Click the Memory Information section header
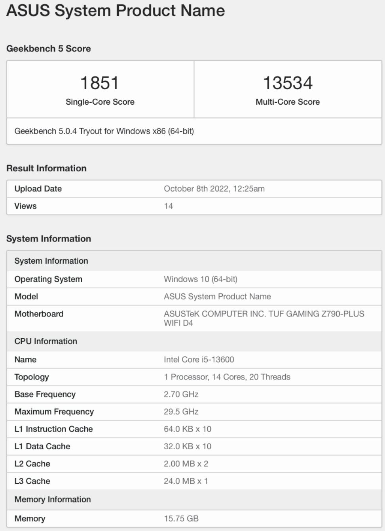The width and height of the screenshot is (385, 531). click(53, 500)
